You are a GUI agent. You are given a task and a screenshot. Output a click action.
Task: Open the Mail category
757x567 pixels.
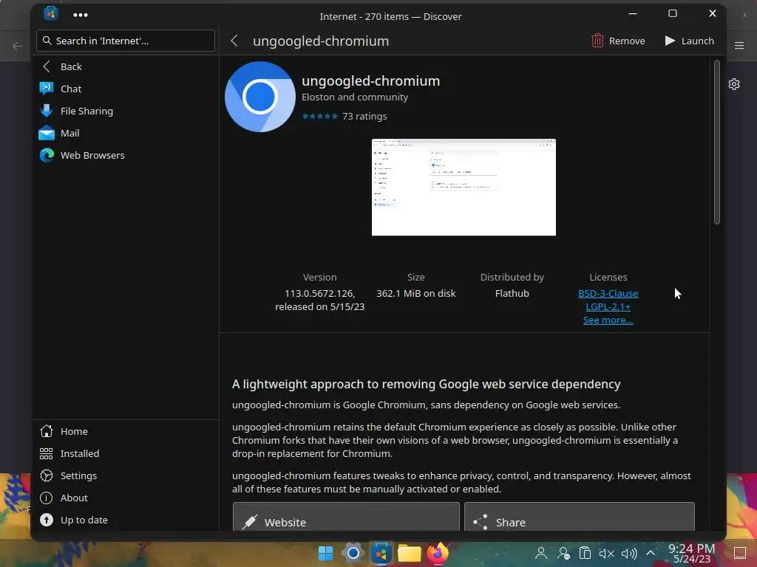click(126, 133)
